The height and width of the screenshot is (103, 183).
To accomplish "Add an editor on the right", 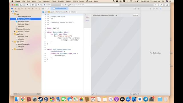I will tap(138, 9).
